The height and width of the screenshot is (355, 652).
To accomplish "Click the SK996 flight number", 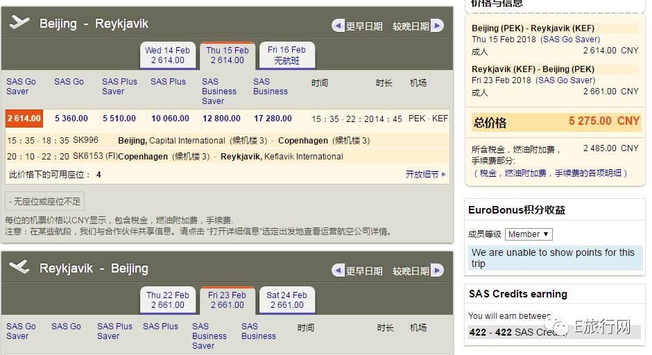I will (x=85, y=140).
